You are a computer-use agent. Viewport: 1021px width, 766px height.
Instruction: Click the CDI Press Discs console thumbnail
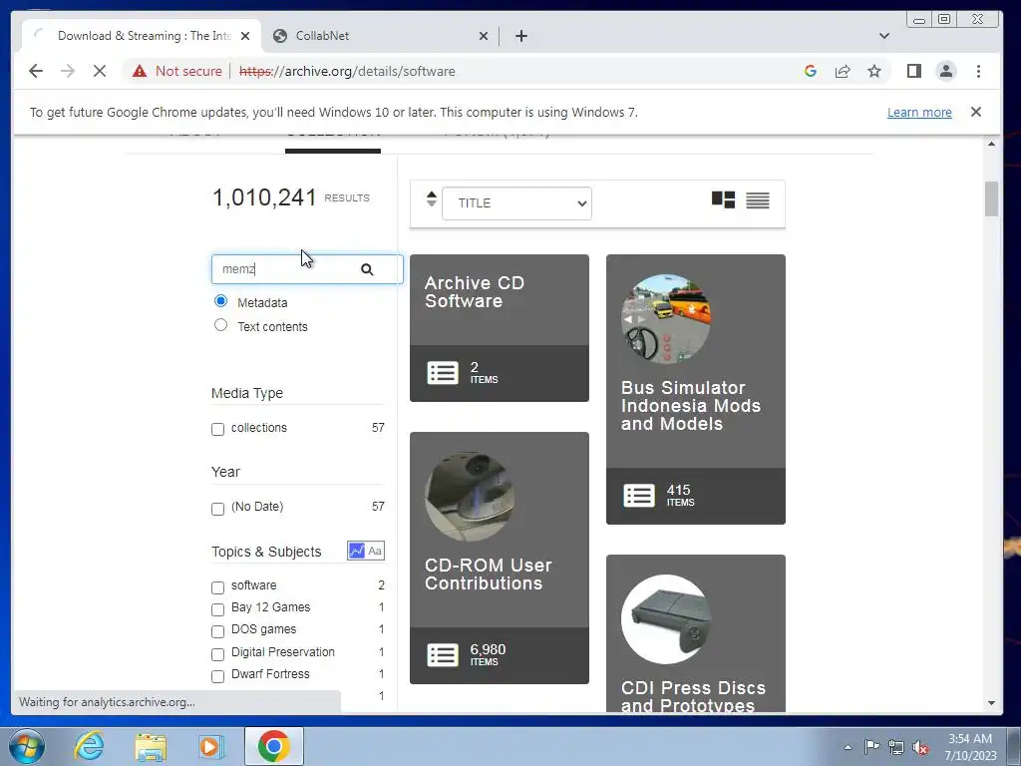pos(665,618)
